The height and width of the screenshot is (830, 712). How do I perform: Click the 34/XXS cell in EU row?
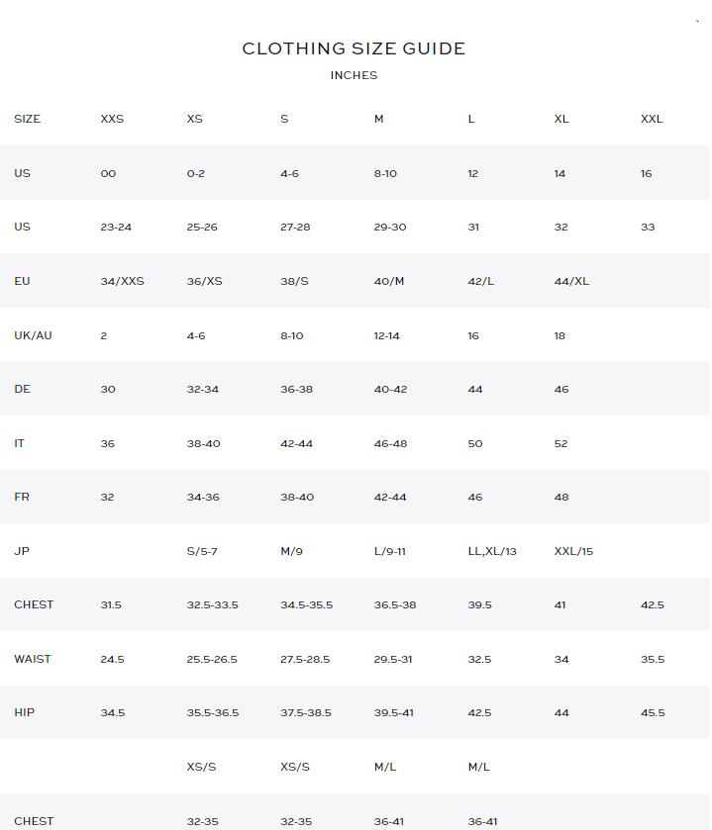pyautogui.click(x=122, y=281)
